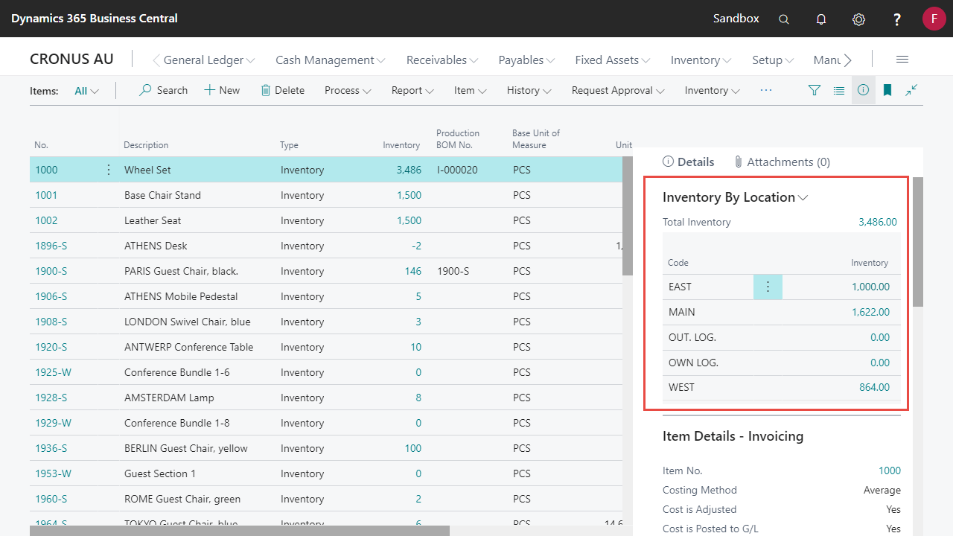Open row options for EAST location

point(768,287)
